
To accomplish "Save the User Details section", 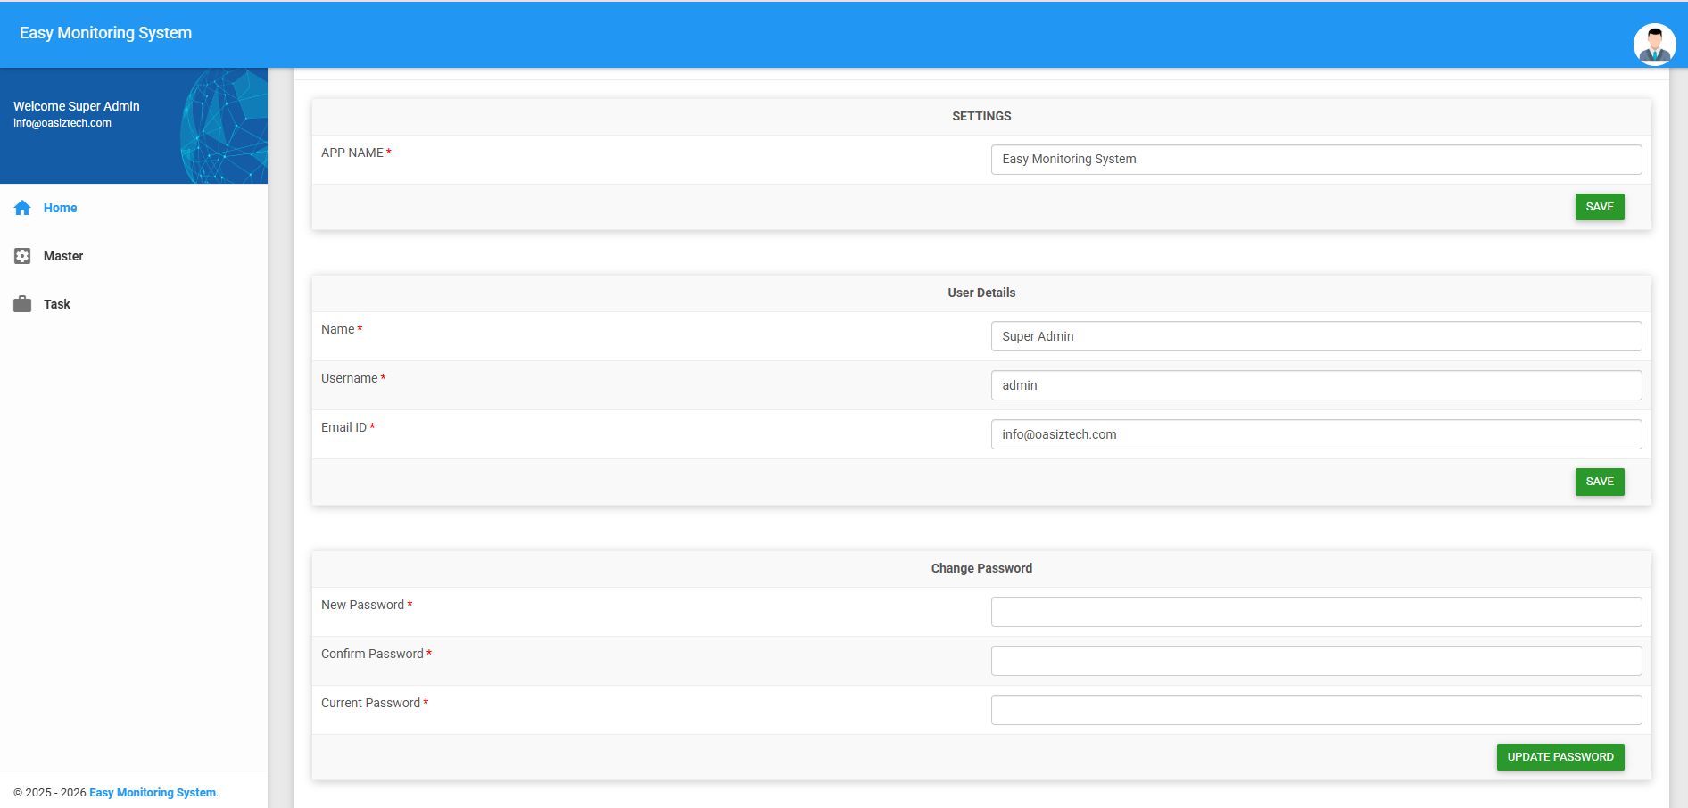I will [1600, 482].
